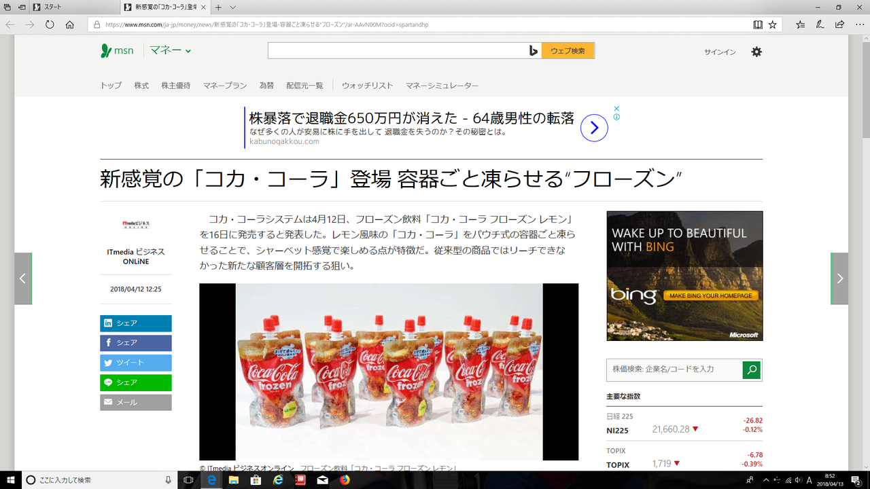Share the article on Facebook

coord(136,343)
